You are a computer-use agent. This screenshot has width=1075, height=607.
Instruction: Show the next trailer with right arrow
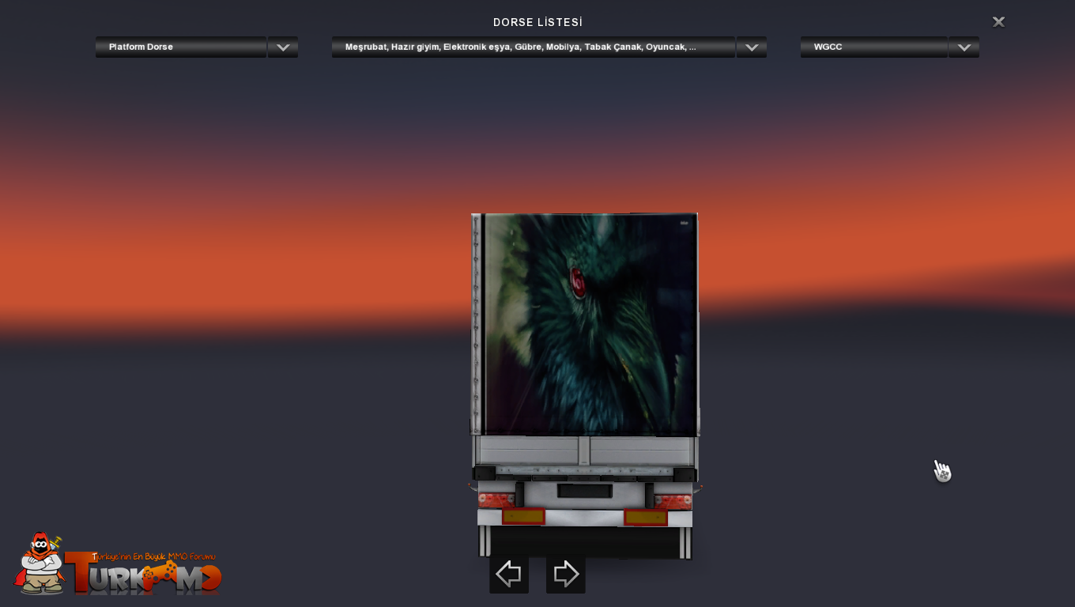point(566,574)
